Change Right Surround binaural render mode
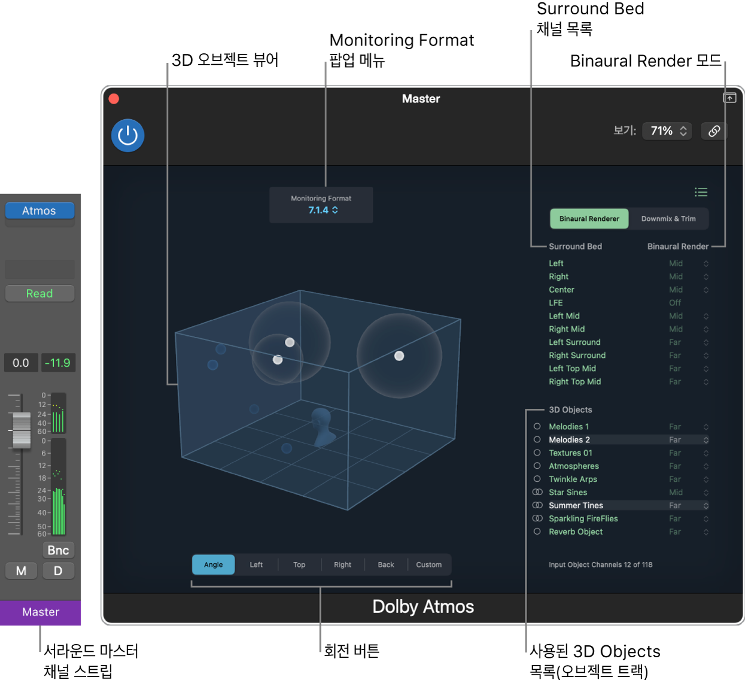The image size is (745, 686). point(688,356)
